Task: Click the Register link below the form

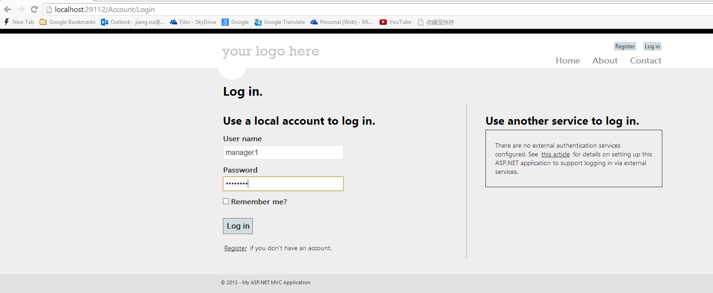Action: [x=235, y=248]
